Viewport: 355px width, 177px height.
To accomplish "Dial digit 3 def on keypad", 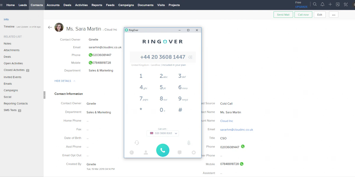I will [182, 76].
